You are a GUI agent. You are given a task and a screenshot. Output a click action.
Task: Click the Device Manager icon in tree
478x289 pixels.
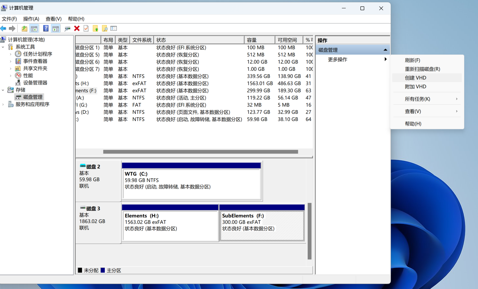18,83
